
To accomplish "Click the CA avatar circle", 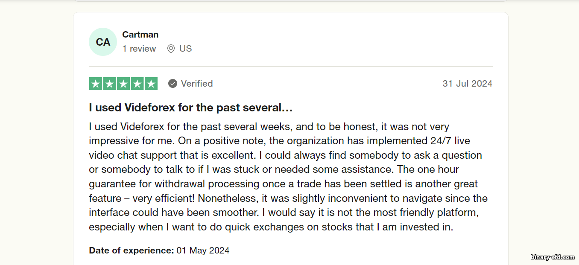I will tap(103, 42).
